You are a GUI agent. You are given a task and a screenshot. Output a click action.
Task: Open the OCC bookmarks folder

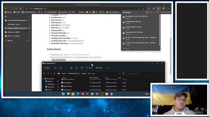tap(95, 12)
